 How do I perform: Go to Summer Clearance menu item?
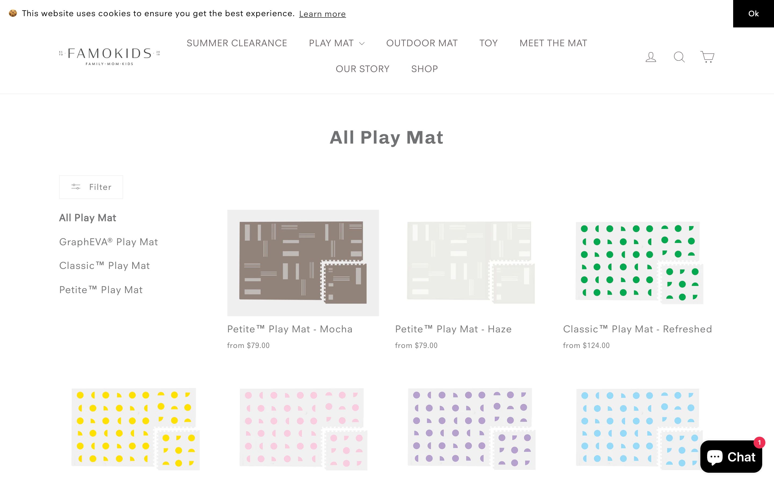click(237, 43)
